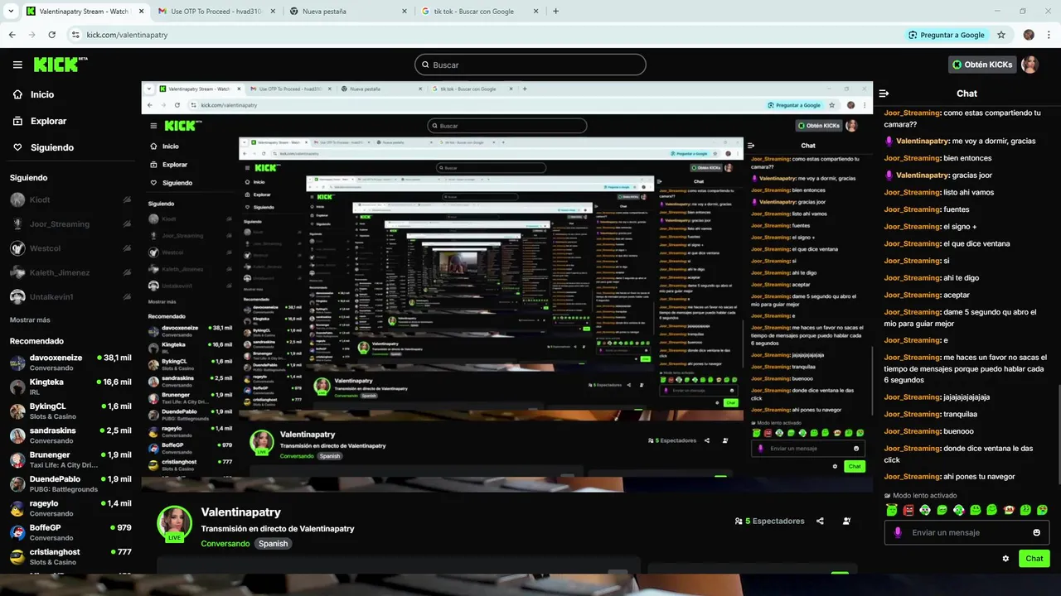Image resolution: width=1061 pixels, height=596 pixels.
Task: Open the emoji picker in the message box
Action: [x=1036, y=532]
